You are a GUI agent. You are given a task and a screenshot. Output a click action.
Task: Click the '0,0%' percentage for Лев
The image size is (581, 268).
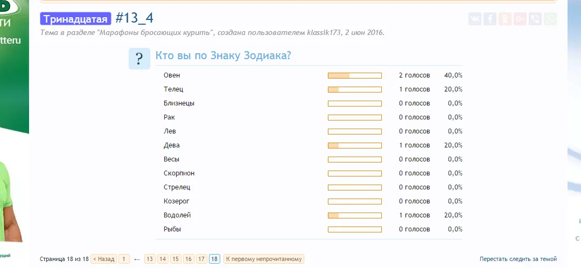(455, 131)
